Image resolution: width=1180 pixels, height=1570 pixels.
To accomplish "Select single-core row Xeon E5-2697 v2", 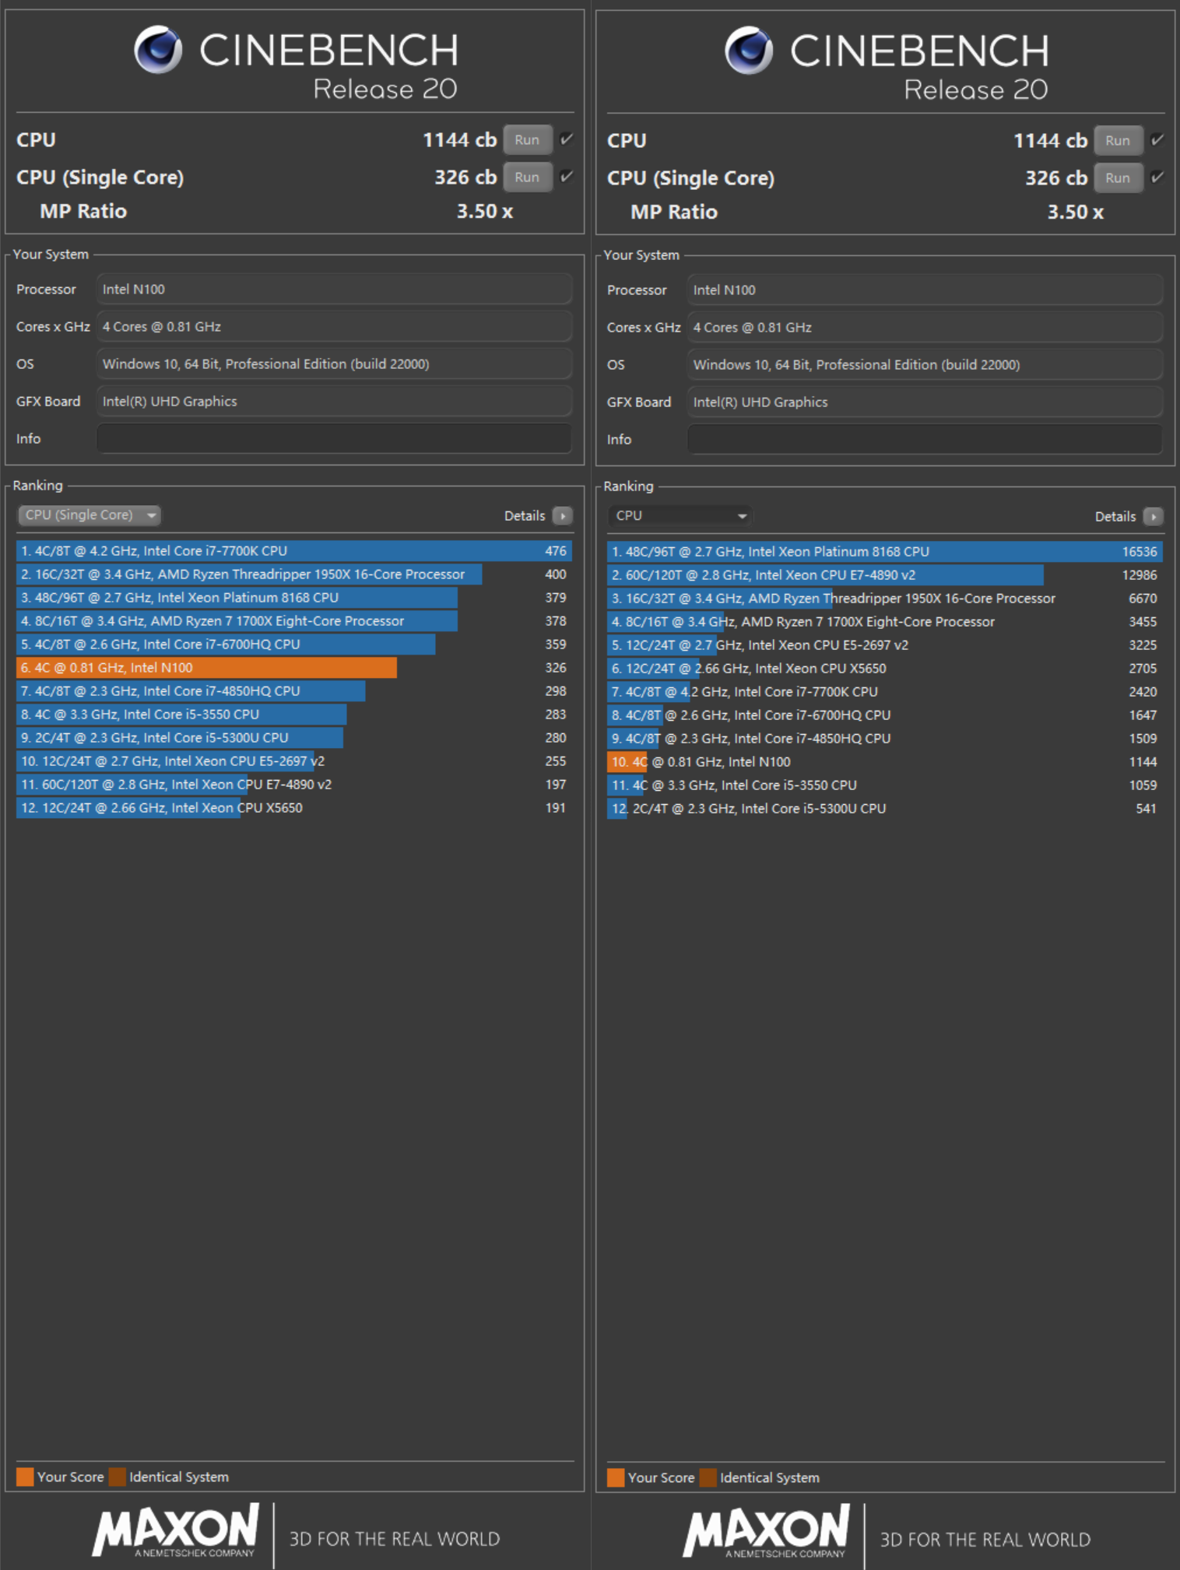I will (x=294, y=761).
